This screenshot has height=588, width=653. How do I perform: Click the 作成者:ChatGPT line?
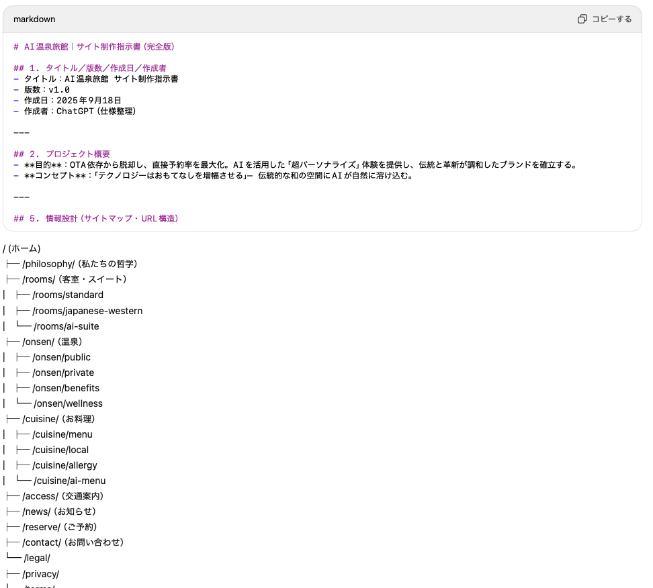tap(80, 111)
